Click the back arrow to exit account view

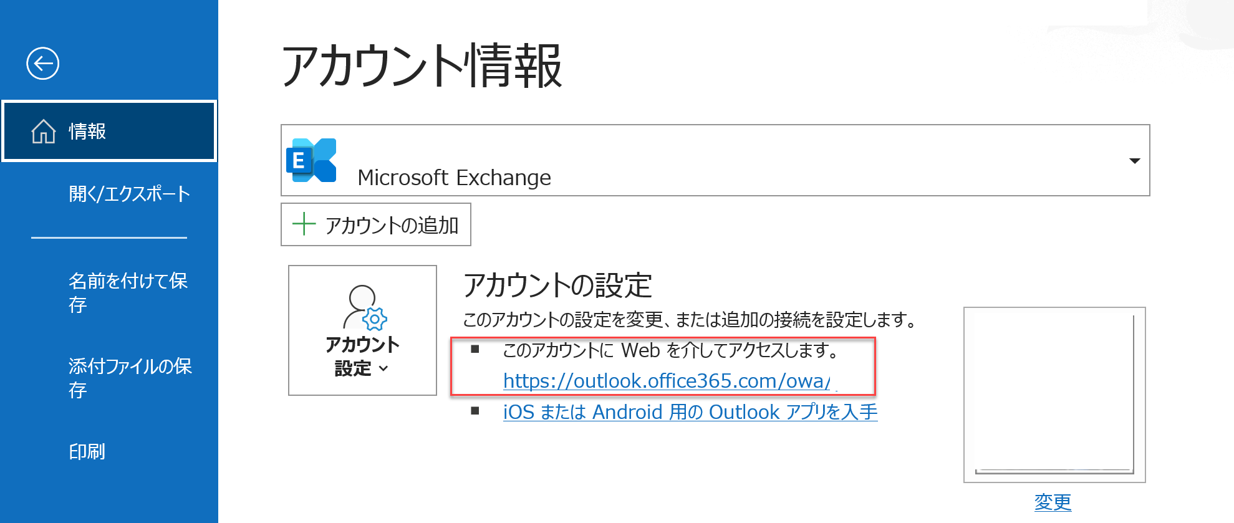pos(43,63)
